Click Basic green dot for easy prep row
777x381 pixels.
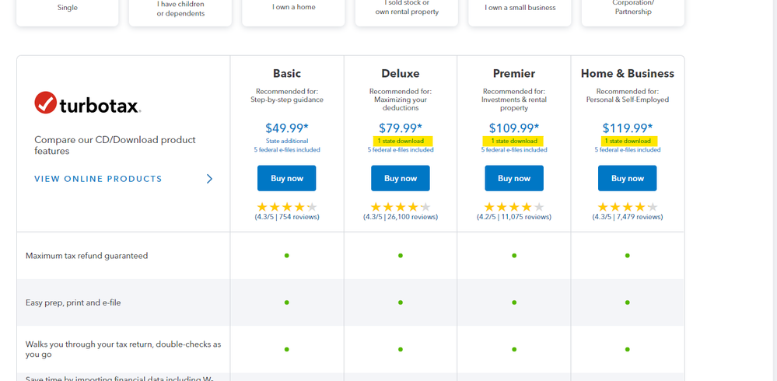click(x=287, y=302)
